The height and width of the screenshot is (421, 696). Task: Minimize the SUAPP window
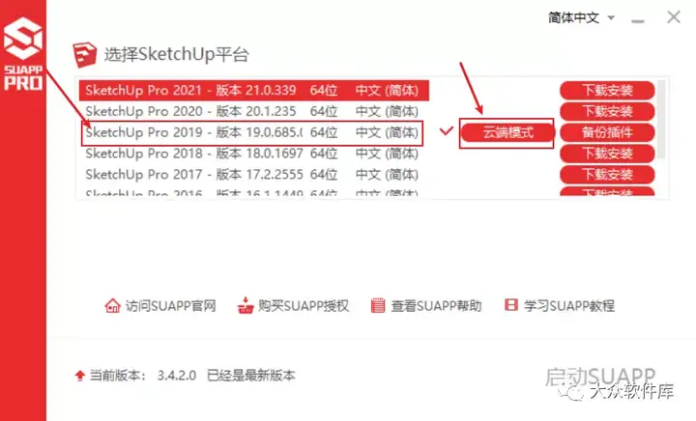click(x=638, y=20)
